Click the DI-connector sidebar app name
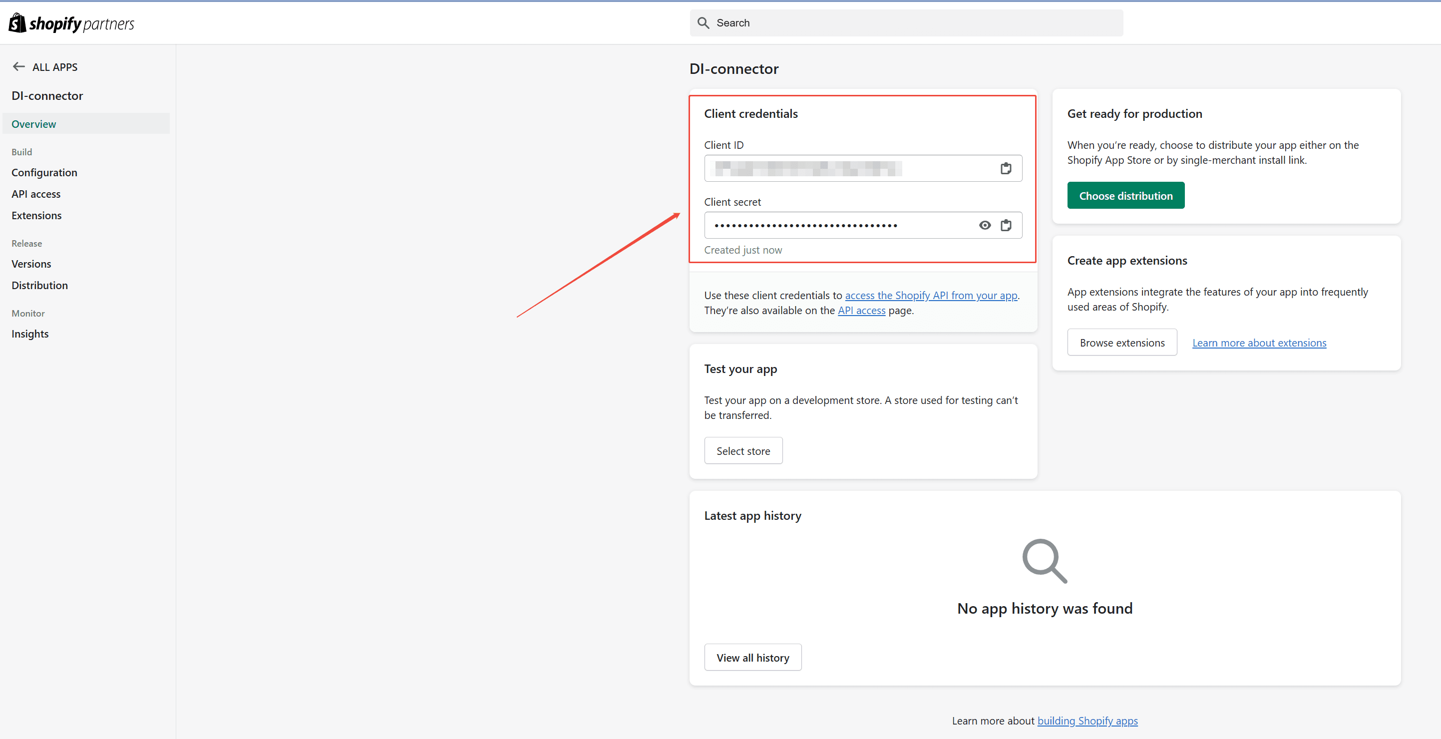This screenshot has height=739, width=1441. pos(47,96)
